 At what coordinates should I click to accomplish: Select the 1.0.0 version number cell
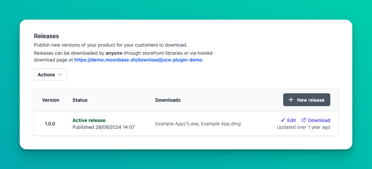(50, 124)
